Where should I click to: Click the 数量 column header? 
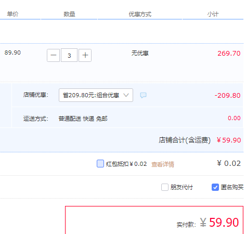pos(69,14)
